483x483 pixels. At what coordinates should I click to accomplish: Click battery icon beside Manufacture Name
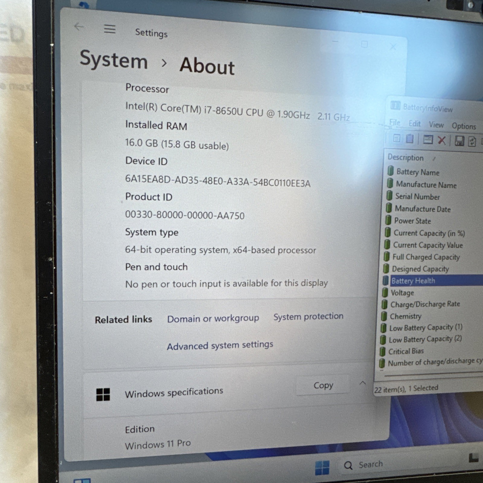coord(390,183)
